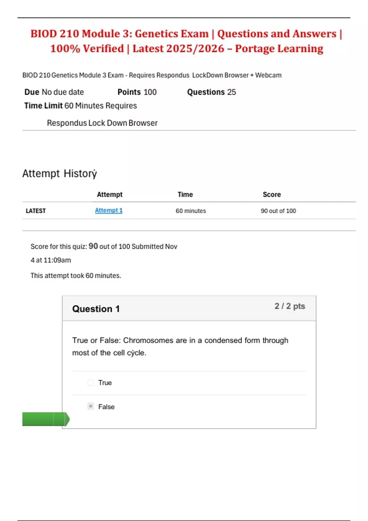
Task: Click the Attempt History heading
Action: pos(59,173)
